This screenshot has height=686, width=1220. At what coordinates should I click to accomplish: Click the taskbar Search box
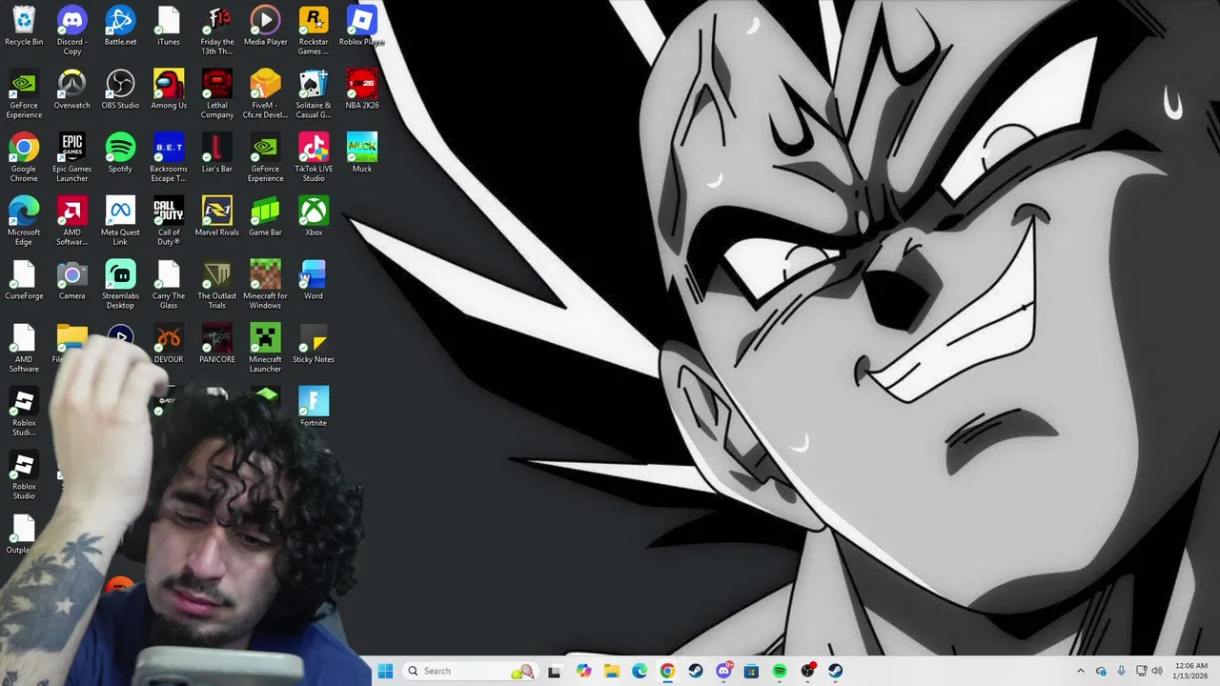[470, 671]
